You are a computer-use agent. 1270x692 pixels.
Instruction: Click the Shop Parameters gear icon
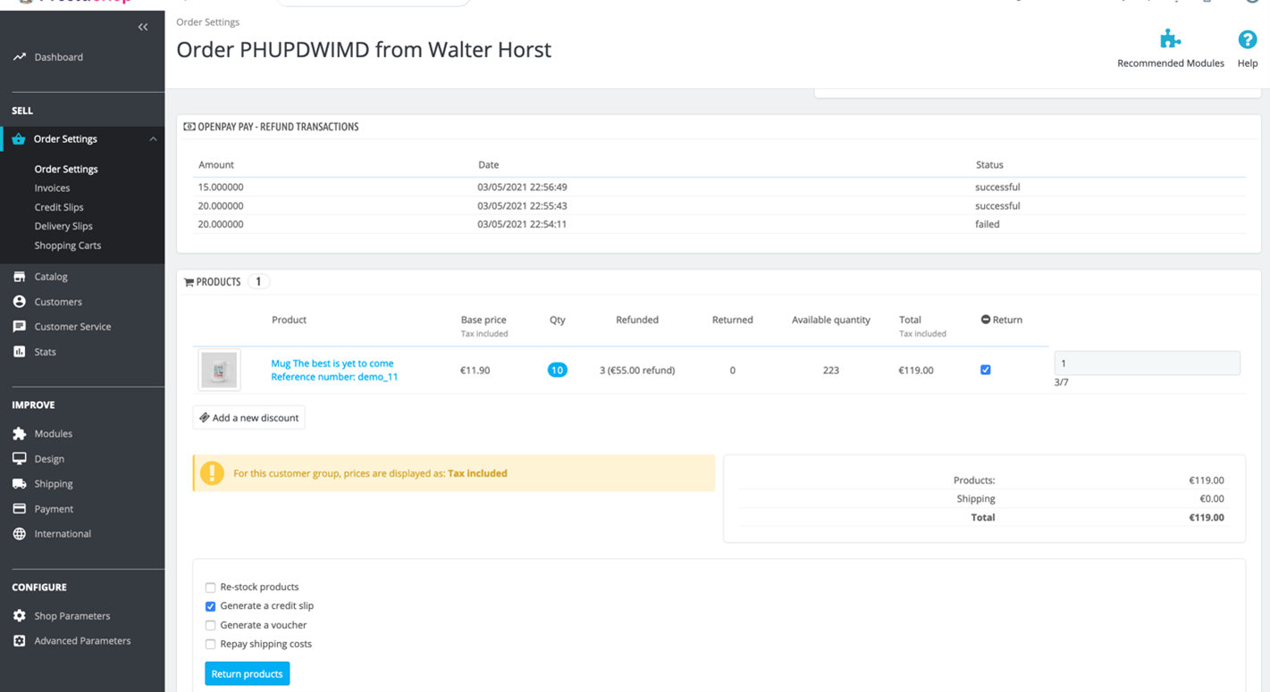(x=20, y=616)
